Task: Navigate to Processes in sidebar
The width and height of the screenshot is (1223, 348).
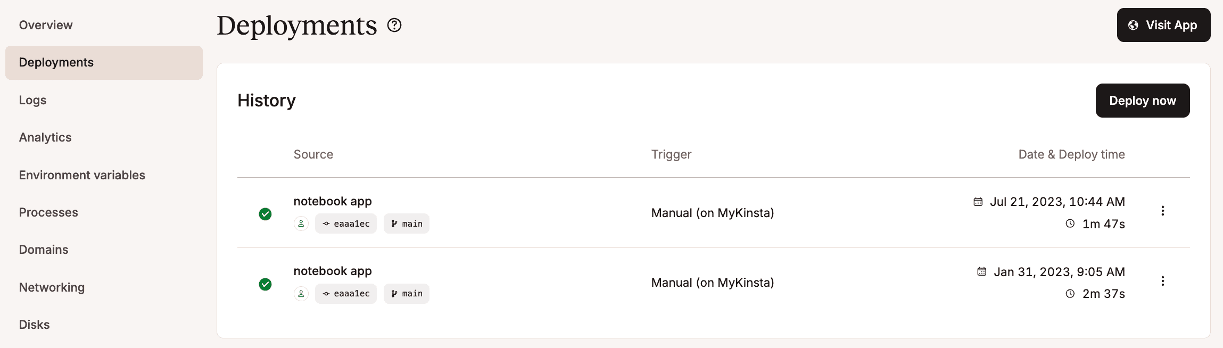Action: [x=48, y=212]
